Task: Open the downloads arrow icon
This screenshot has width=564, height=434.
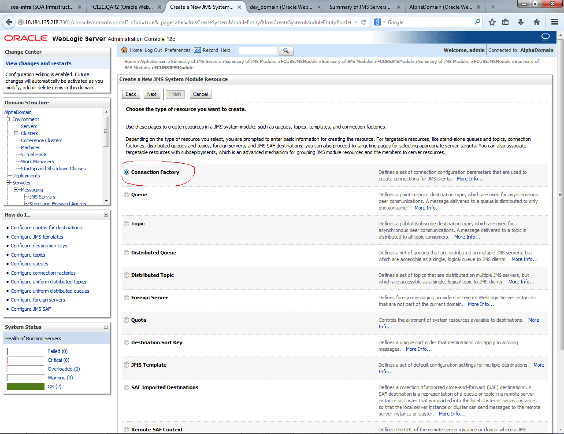Action: pos(521,22)
